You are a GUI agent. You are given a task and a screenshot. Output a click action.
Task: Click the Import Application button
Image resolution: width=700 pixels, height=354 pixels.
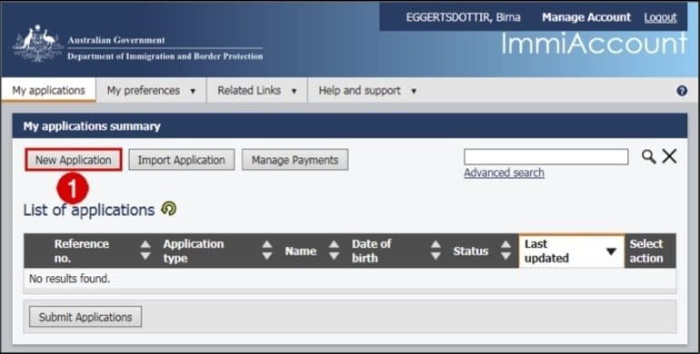coord(181,160)
